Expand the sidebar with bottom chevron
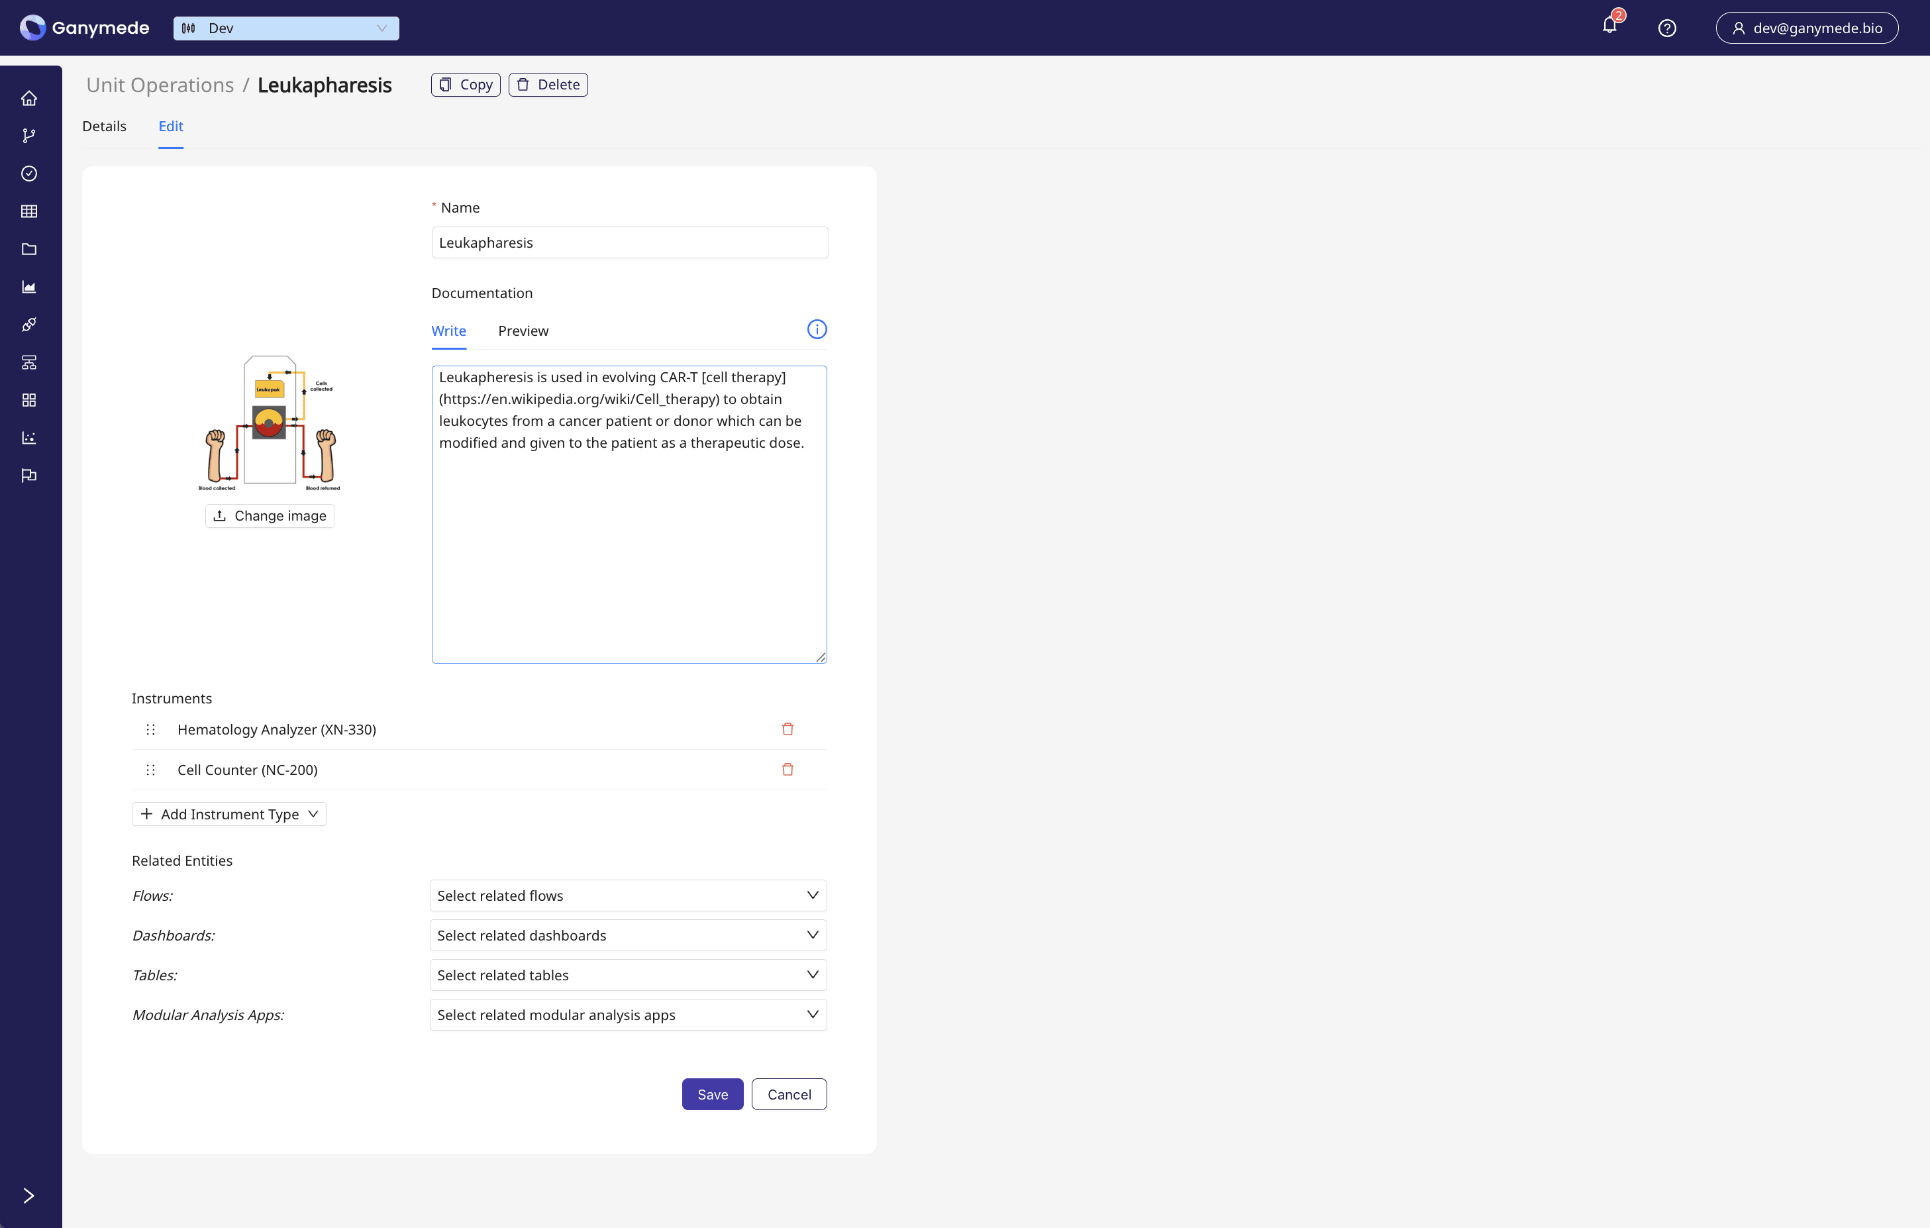This screenshot has width=1930, height=1228. pos(29,1195)
